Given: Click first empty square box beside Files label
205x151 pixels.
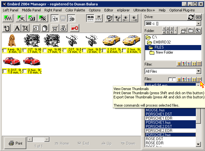Looking at the screenshot, I should point(170,79).
